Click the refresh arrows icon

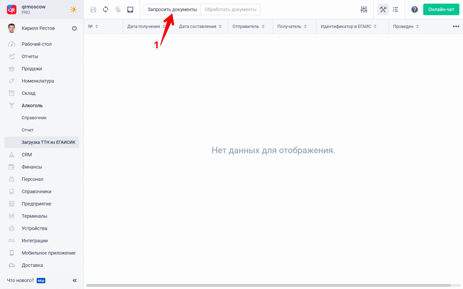106,9
